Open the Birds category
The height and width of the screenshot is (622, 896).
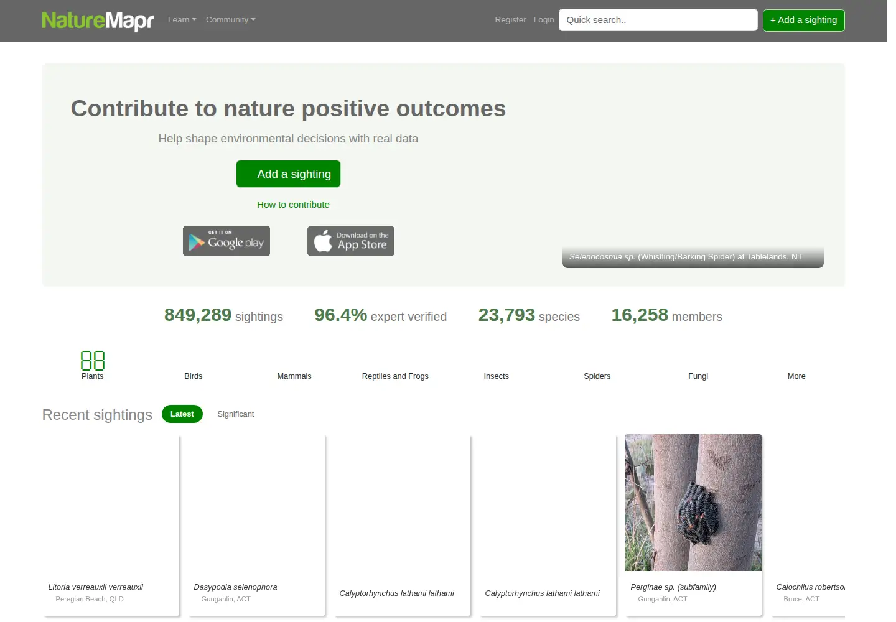[x=194, y=376]
